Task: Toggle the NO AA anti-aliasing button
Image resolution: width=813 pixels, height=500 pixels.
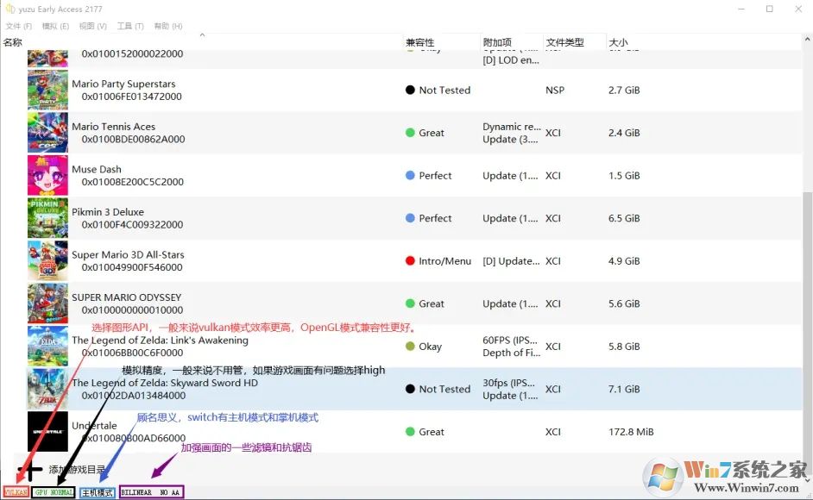Action: [170, 492]
